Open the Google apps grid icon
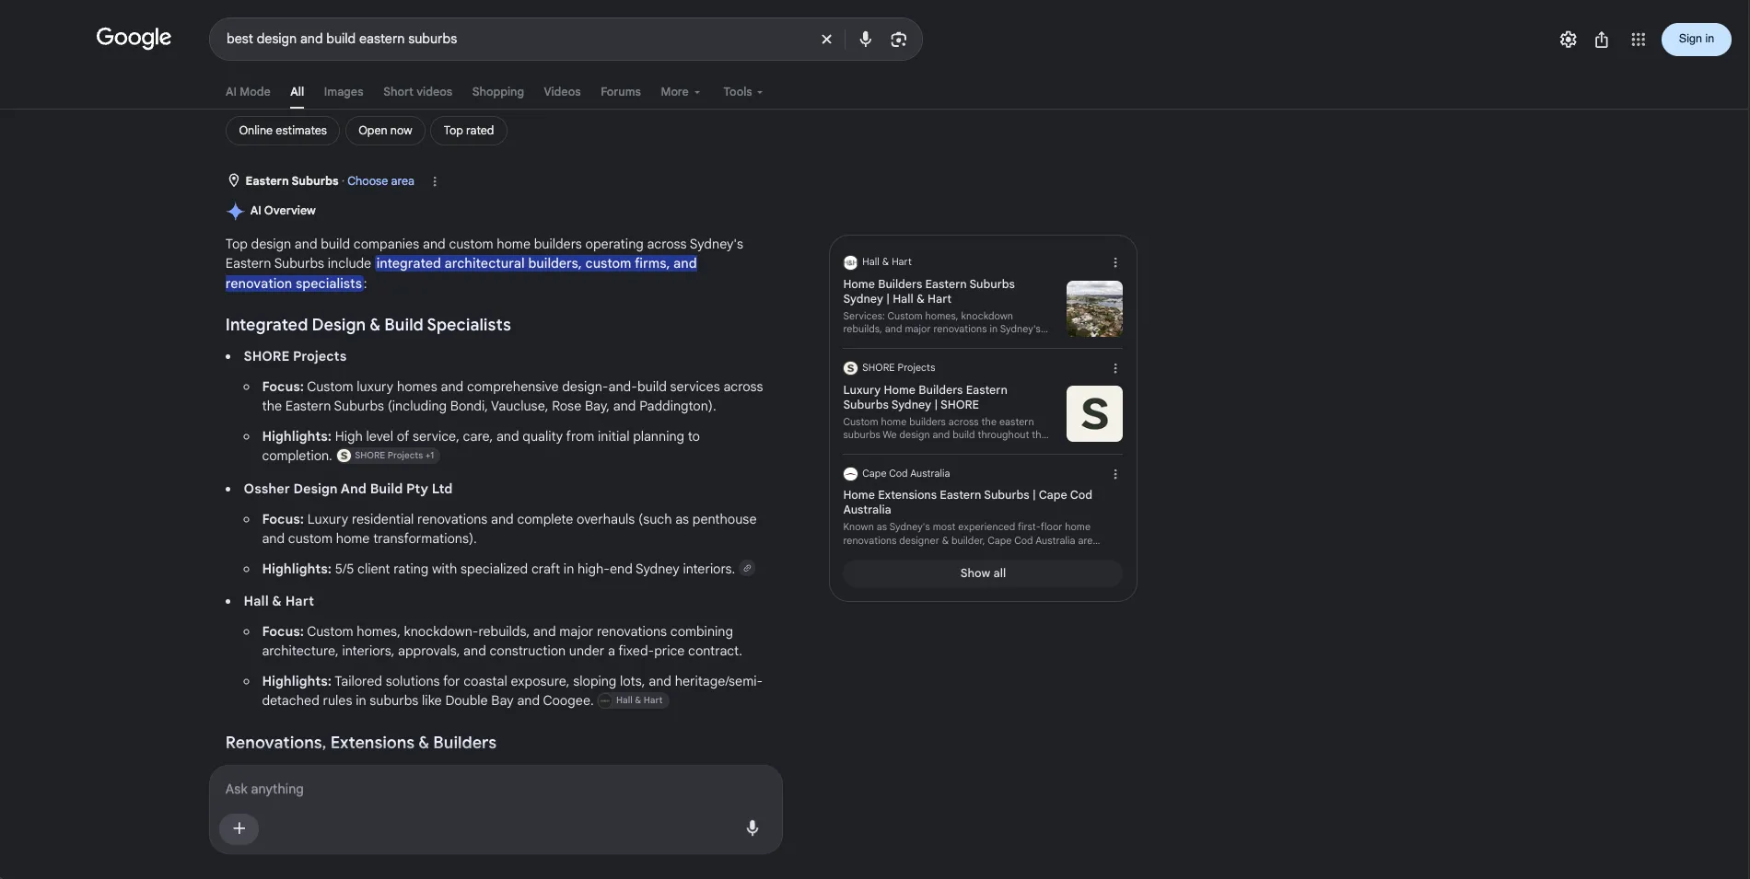This screenshot has width=1750, height=879. (x=1638, y=40)
